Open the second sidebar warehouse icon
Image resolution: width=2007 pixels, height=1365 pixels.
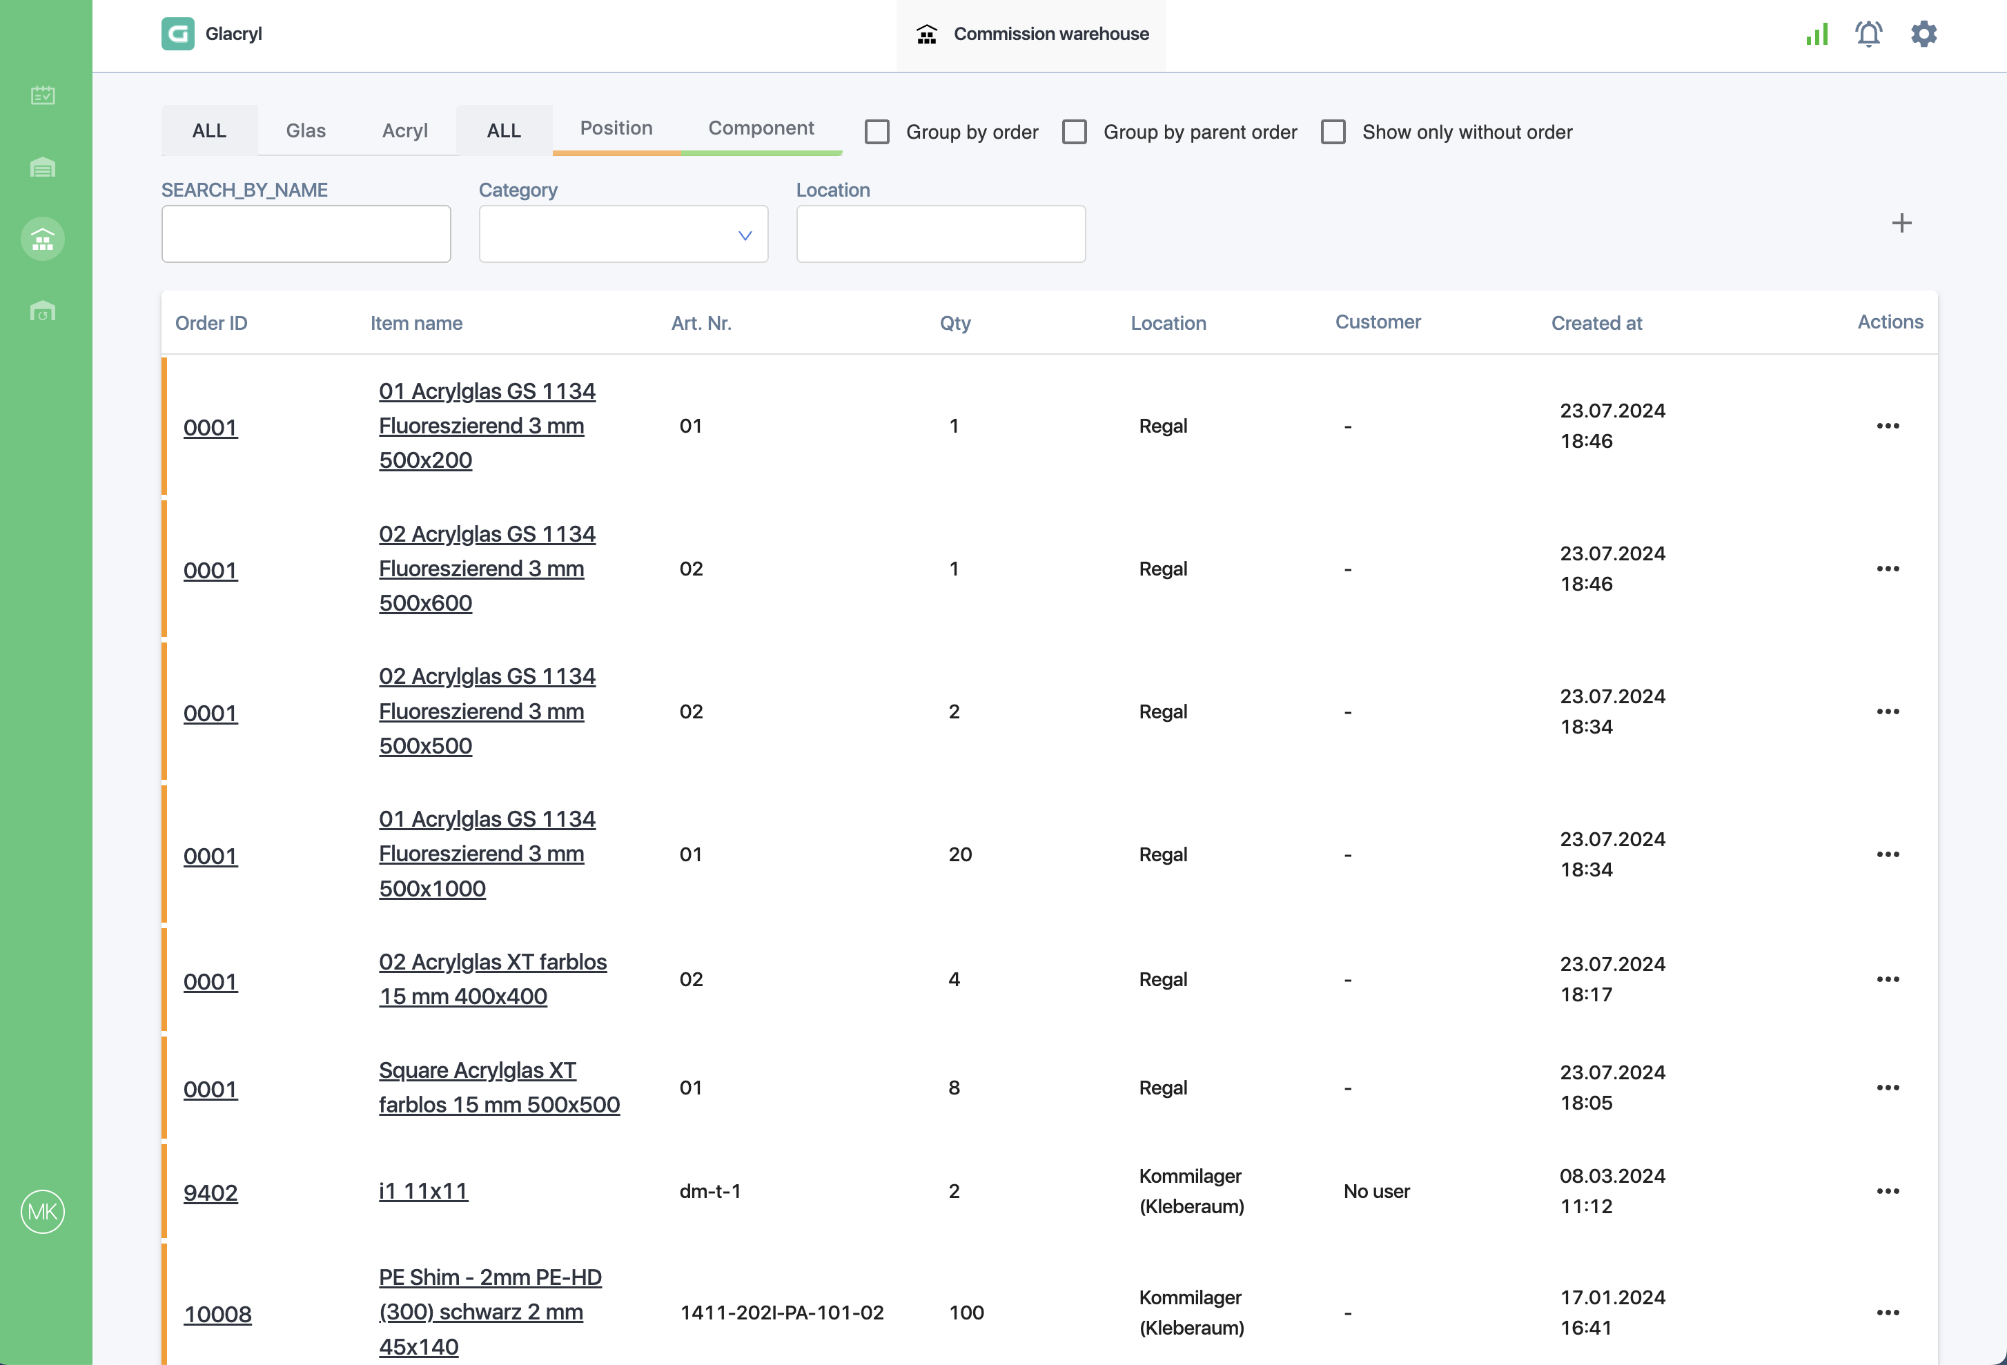click(42, 166)
